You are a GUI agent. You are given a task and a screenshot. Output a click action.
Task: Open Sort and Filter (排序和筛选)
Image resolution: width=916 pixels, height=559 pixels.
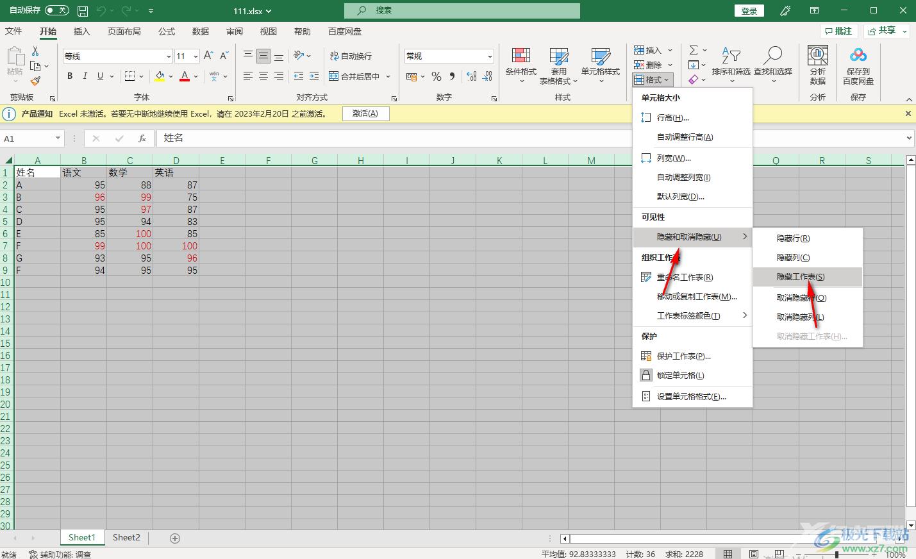[731, 65]
